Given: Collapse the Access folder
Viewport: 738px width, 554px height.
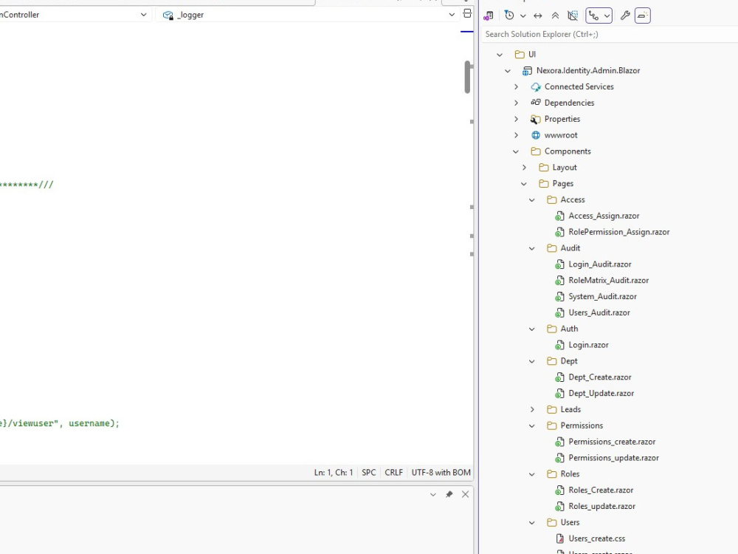Looking at the screenshot, I should coord(532,199).
